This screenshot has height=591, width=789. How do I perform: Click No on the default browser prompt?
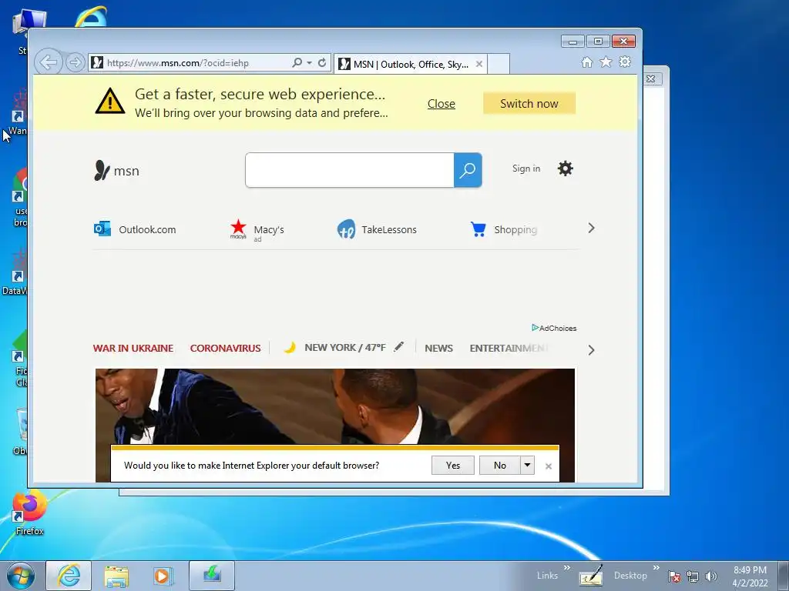click(499, 466)
